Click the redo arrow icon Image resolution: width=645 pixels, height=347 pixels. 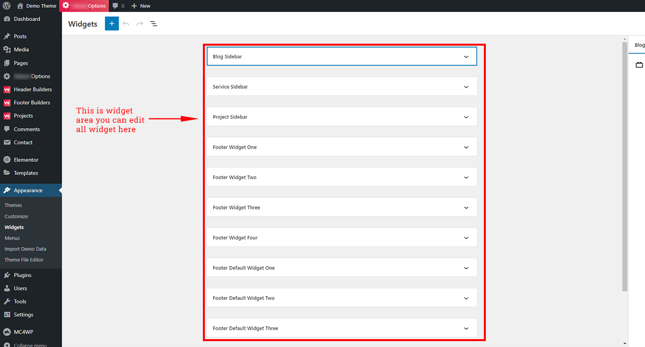pos(140,24)
